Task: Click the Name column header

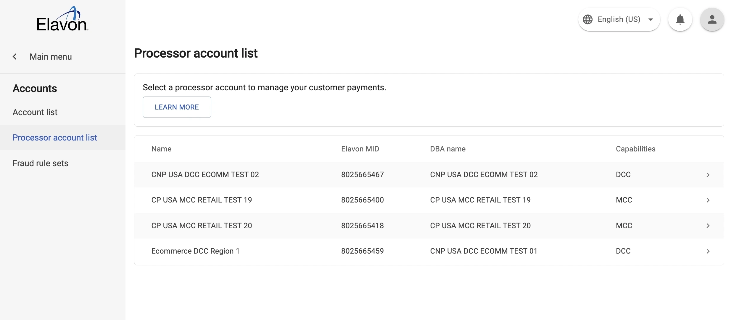Action: click(x=161, y=149)
